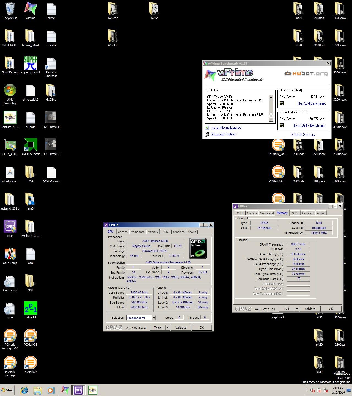Select the CPU tab in CPU-Z Memory window
Viewport: 352px width, 396px height.
[x=240, y=213]
